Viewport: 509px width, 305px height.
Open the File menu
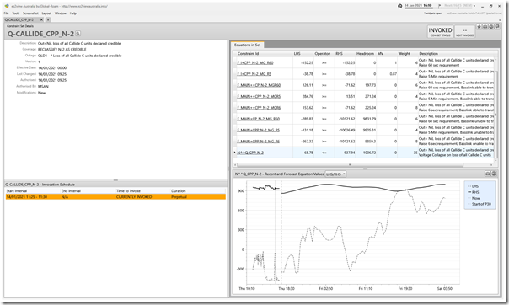coord(6,13)
